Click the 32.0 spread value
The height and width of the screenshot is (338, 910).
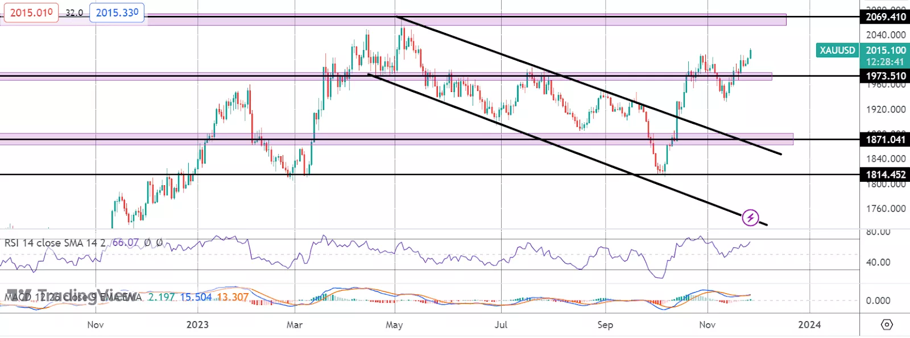click(x=74, y=12)
